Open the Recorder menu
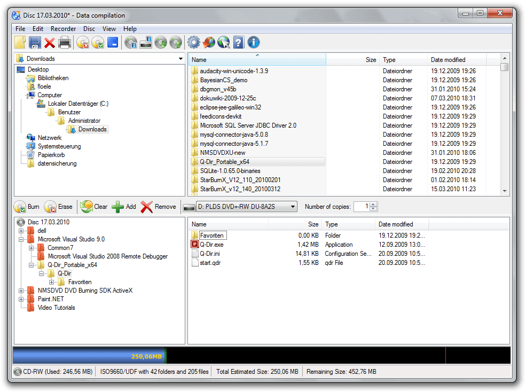Viewport: 526px width, 392px height. (63, 29)
